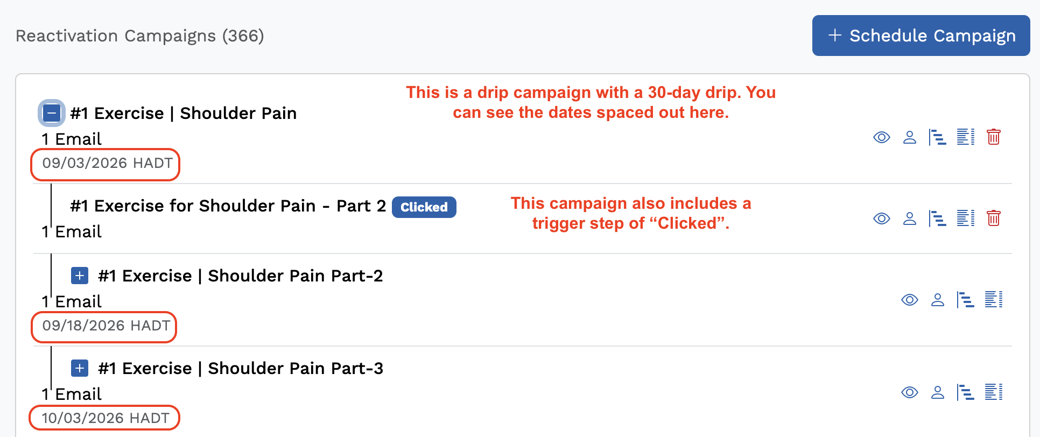Open timeline icon for Part 2 Clicked step
The width and height of the screenshot is (1040, 437).
pyautogui.click(x=938, y=219)
